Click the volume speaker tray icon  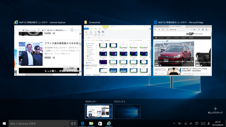pyautogui.click(x=191, y=124)
